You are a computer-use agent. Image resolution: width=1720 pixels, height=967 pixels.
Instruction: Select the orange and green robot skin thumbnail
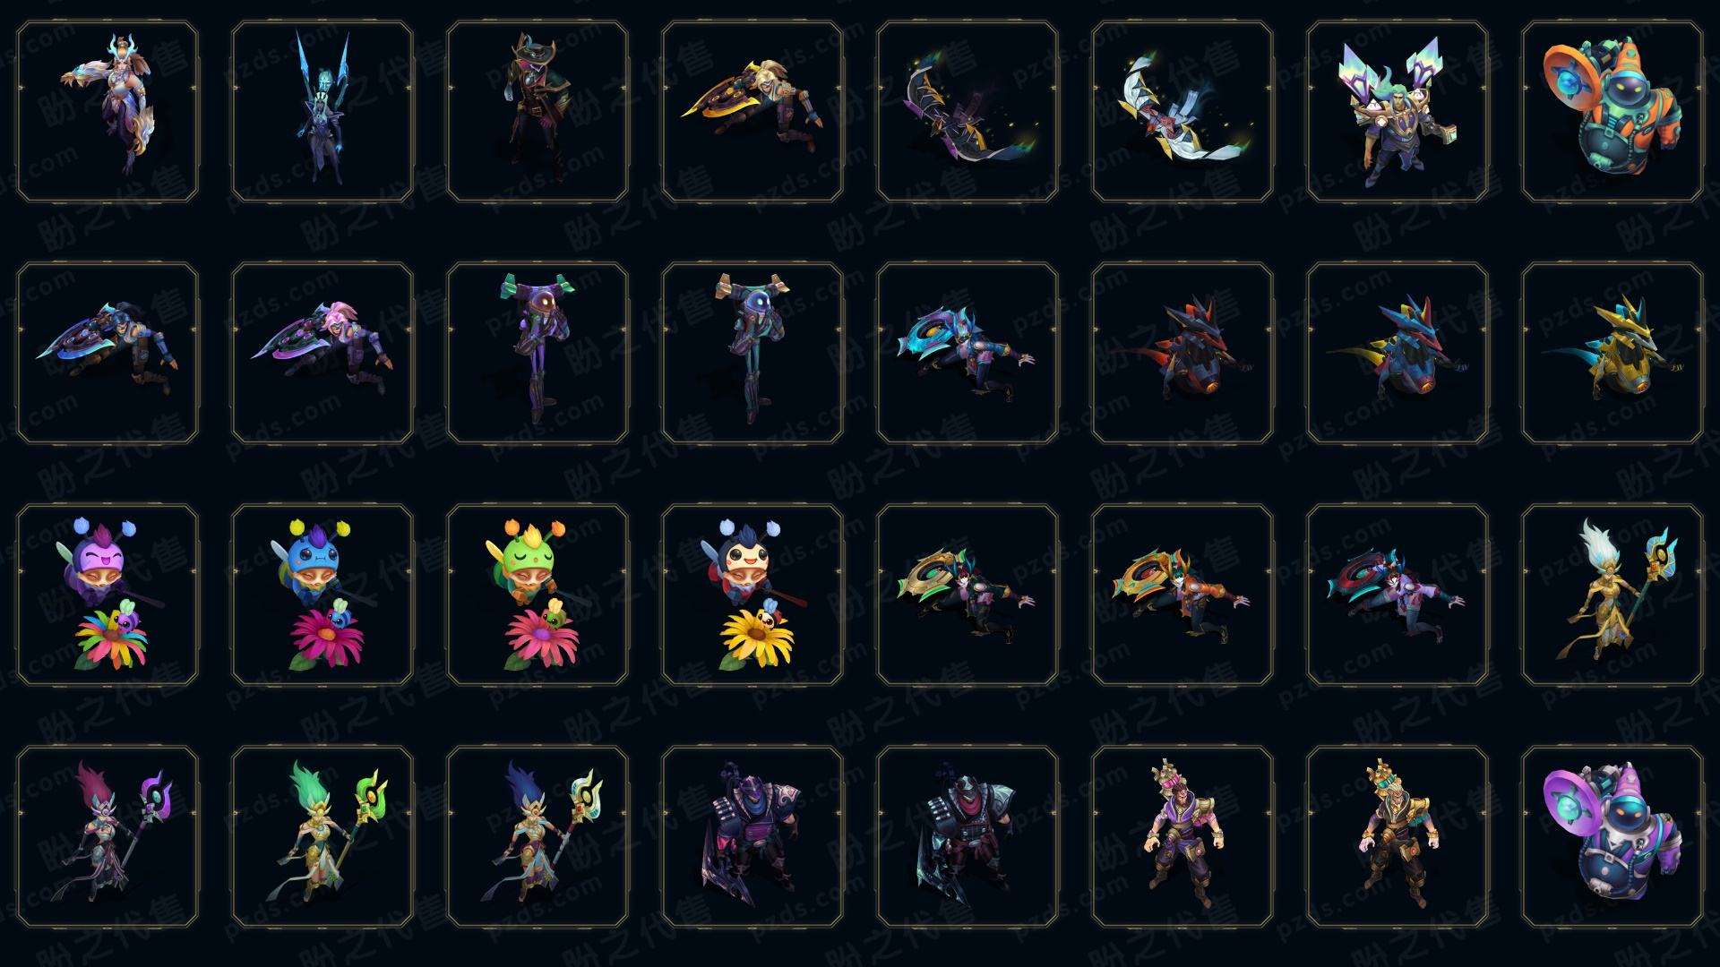(1612, 112)
